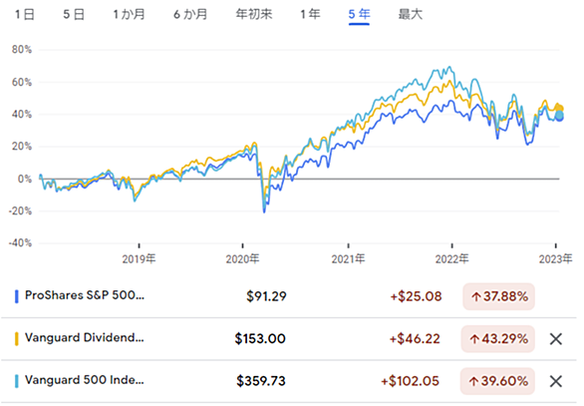Click the +$102.05 change value
584x406 pixels.
pyautogui.click(x=410, y=381)
